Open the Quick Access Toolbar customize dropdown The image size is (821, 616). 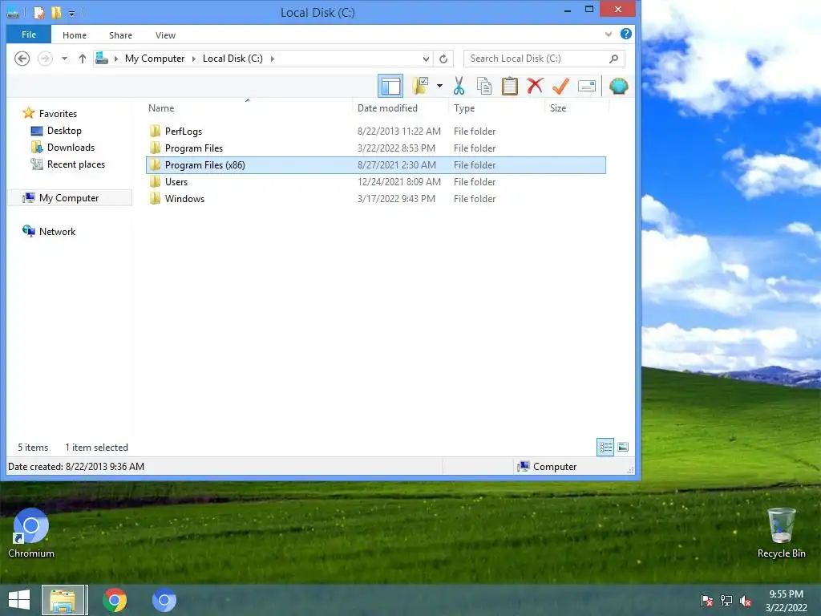coord(71,13)
